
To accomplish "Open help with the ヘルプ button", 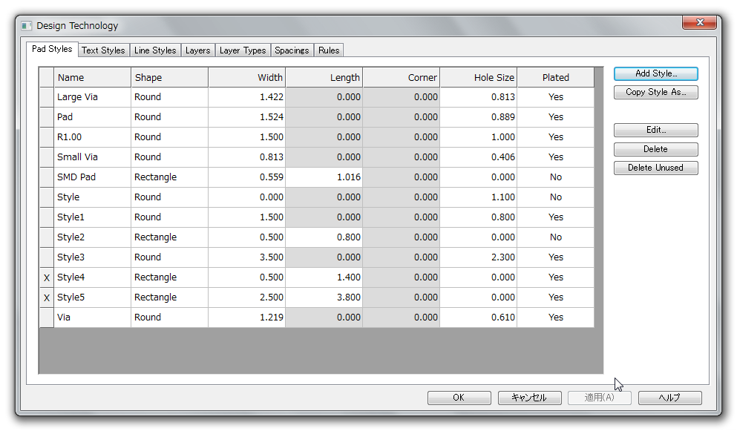I will pyautogui.click(x=669, y=398).
